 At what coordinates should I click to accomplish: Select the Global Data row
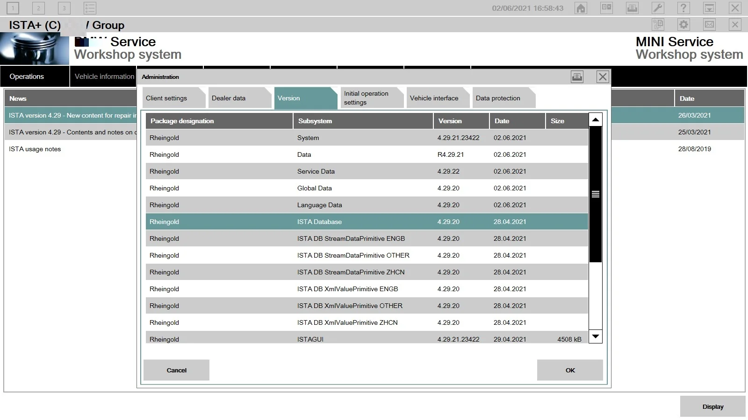367,188
